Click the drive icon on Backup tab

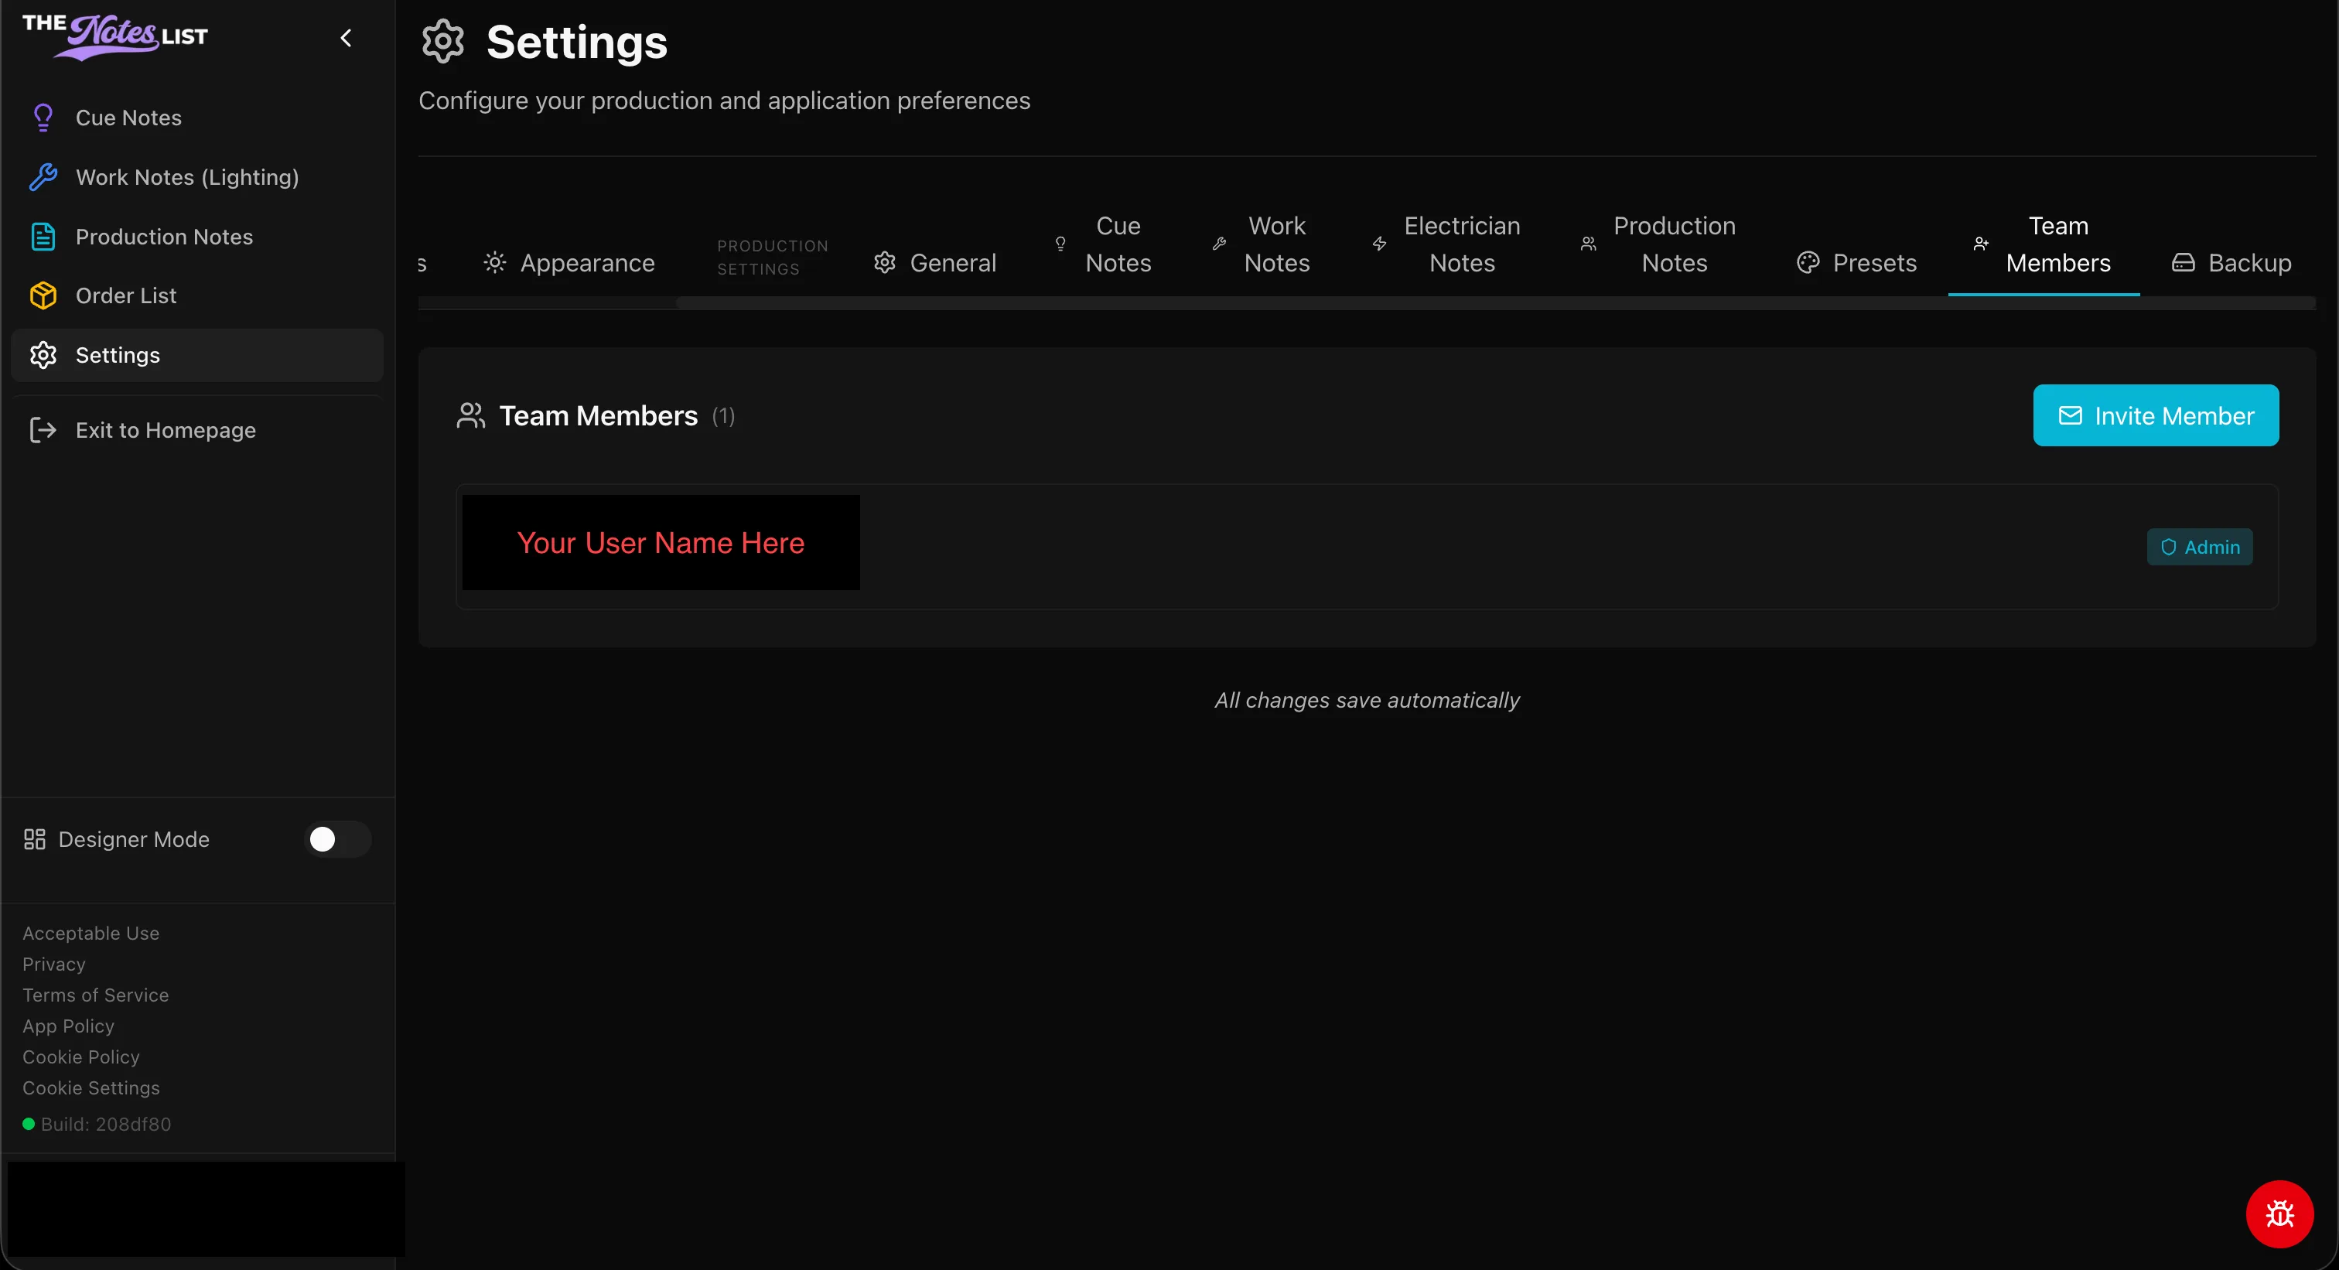[2183, 262]
